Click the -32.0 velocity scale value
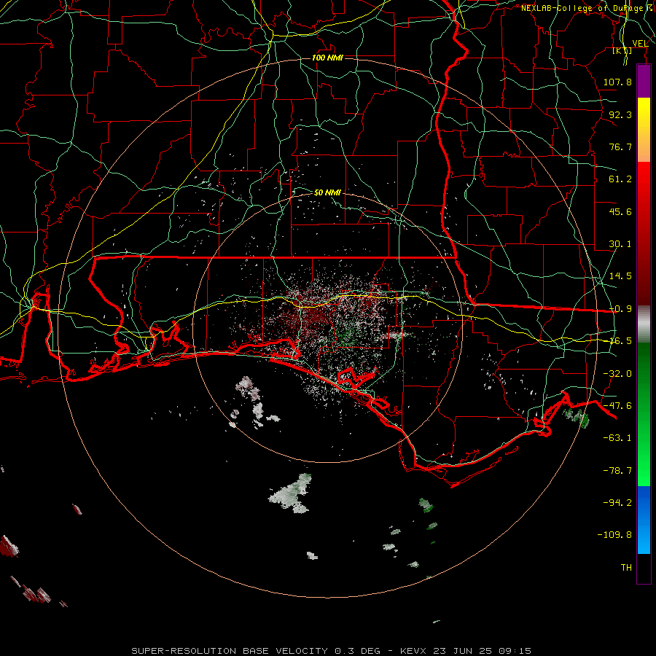 tap(617, 374)
